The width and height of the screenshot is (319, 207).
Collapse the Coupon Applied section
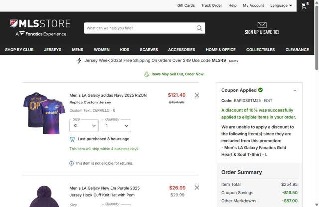pyautogui.click(x=295, y=90)
